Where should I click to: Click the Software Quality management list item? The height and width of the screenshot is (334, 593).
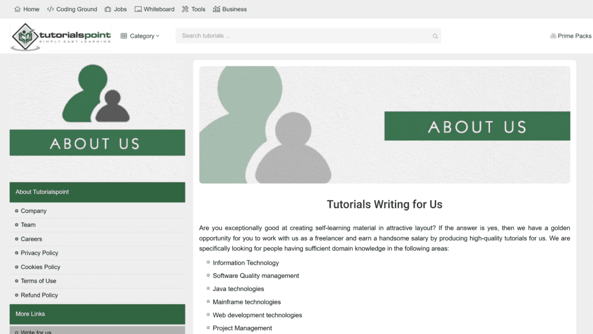pos(255,275)
